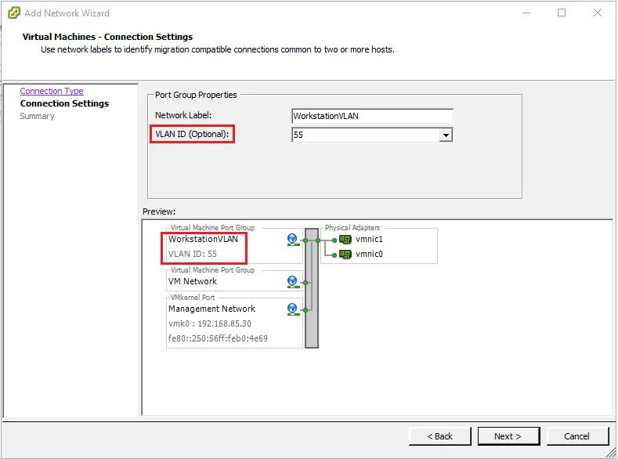Click the globe icon beside WorkstationVLAN
This screenshot has height=459, width=618.
pos(293,240)
